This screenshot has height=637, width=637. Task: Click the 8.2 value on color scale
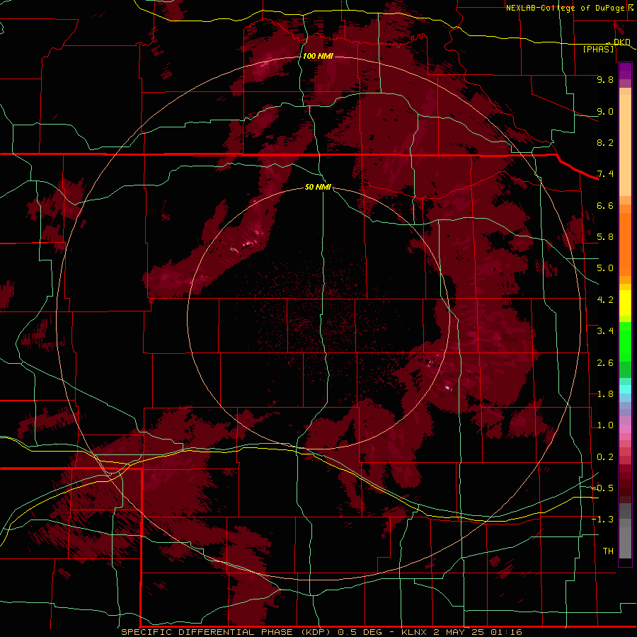[605, 142]
